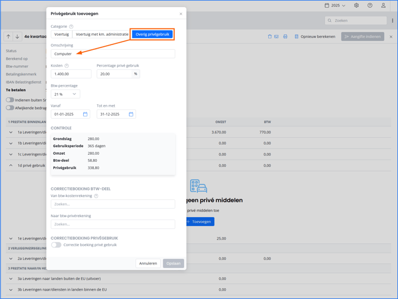Open the Btw-percentage 21 % dropdown

point(65,94)
